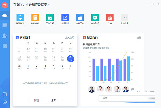Image resolution: width=161 pixels, height=108 pixels.
Task: Click the 销售业绩月报表 title
Action: [91, 44]
